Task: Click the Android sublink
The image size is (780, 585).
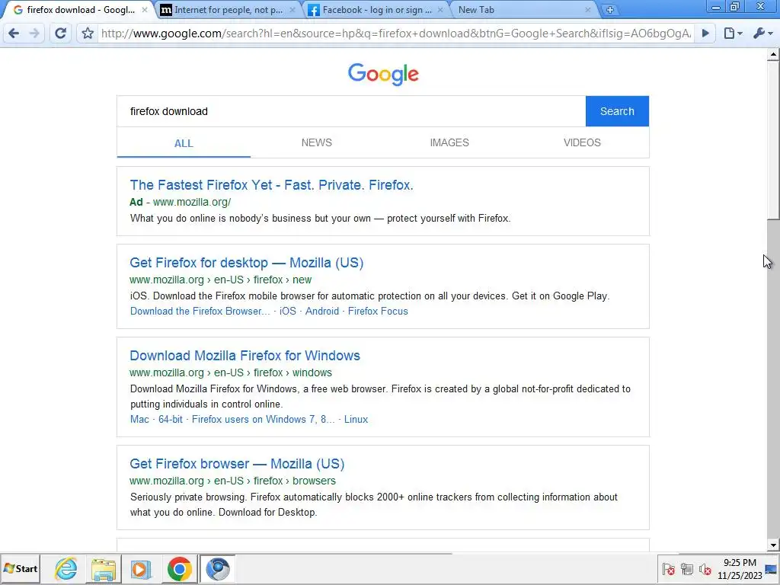Action: [322, 312]
